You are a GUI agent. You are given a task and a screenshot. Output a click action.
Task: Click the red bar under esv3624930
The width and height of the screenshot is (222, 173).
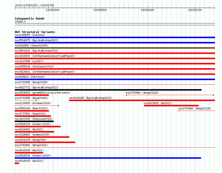click(x=115, y=58)
